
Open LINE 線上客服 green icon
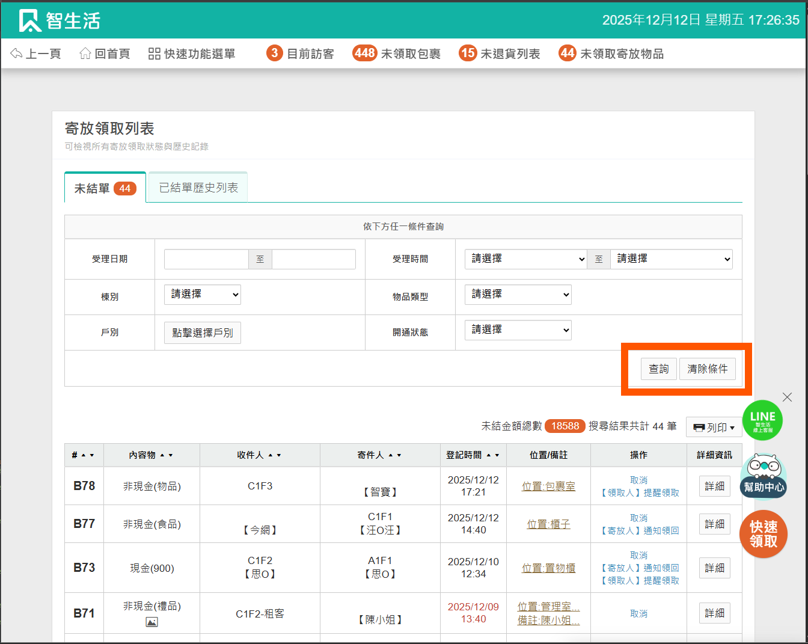click(762, 420)
